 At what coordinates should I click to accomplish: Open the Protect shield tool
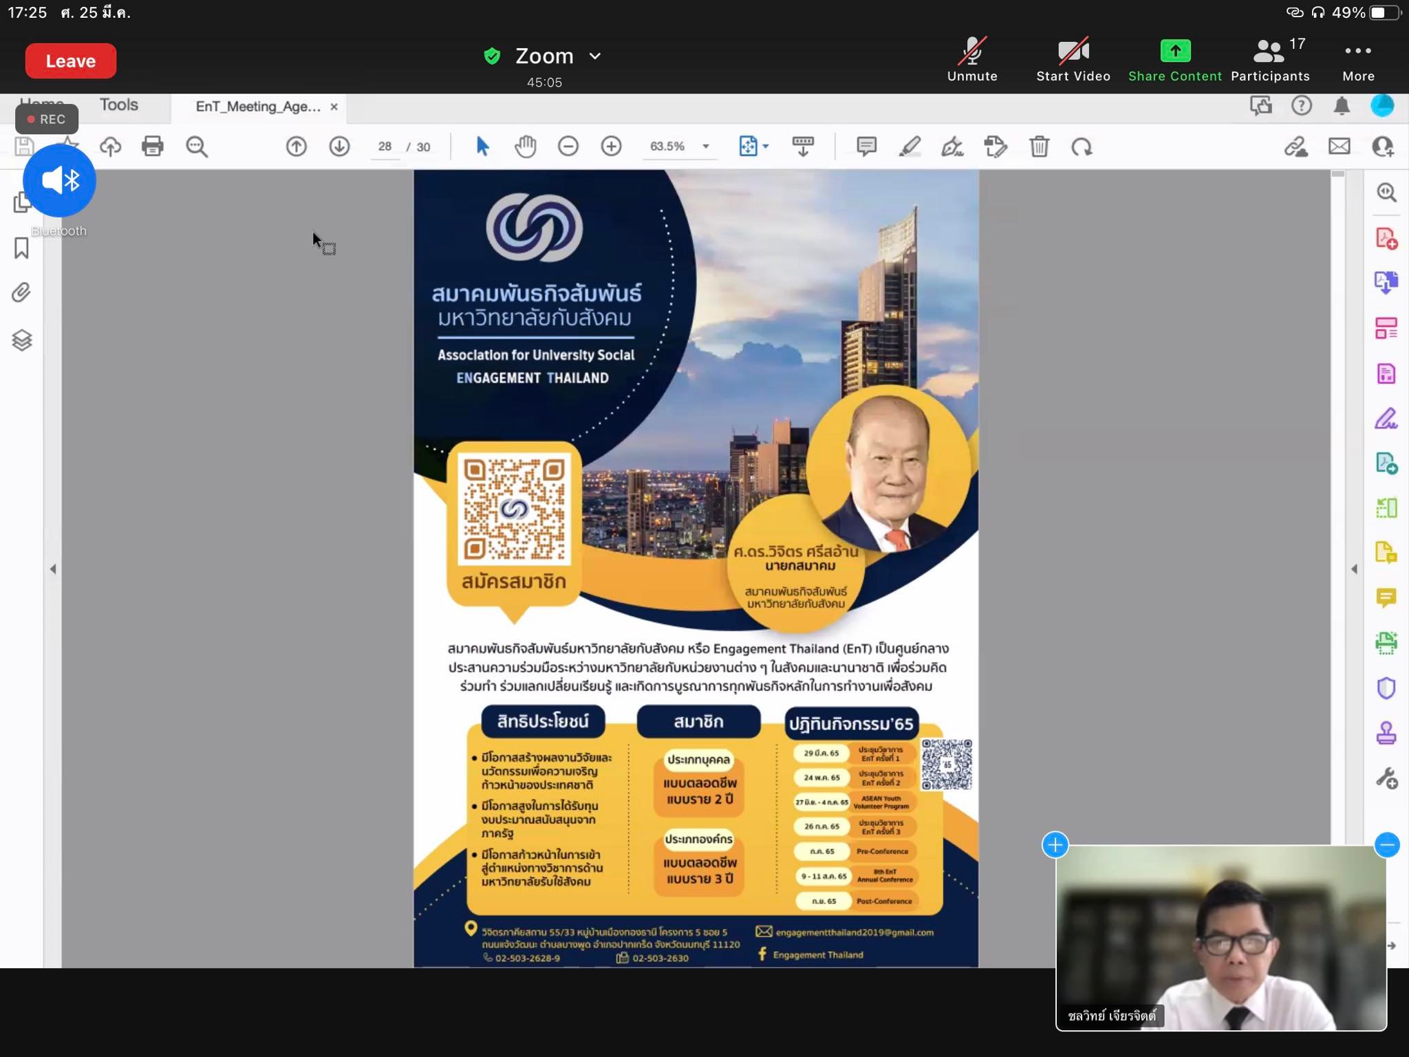point(1386,687)
